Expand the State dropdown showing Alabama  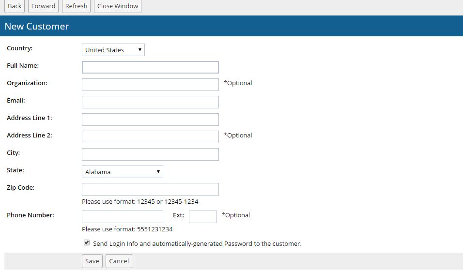(122, 172)
